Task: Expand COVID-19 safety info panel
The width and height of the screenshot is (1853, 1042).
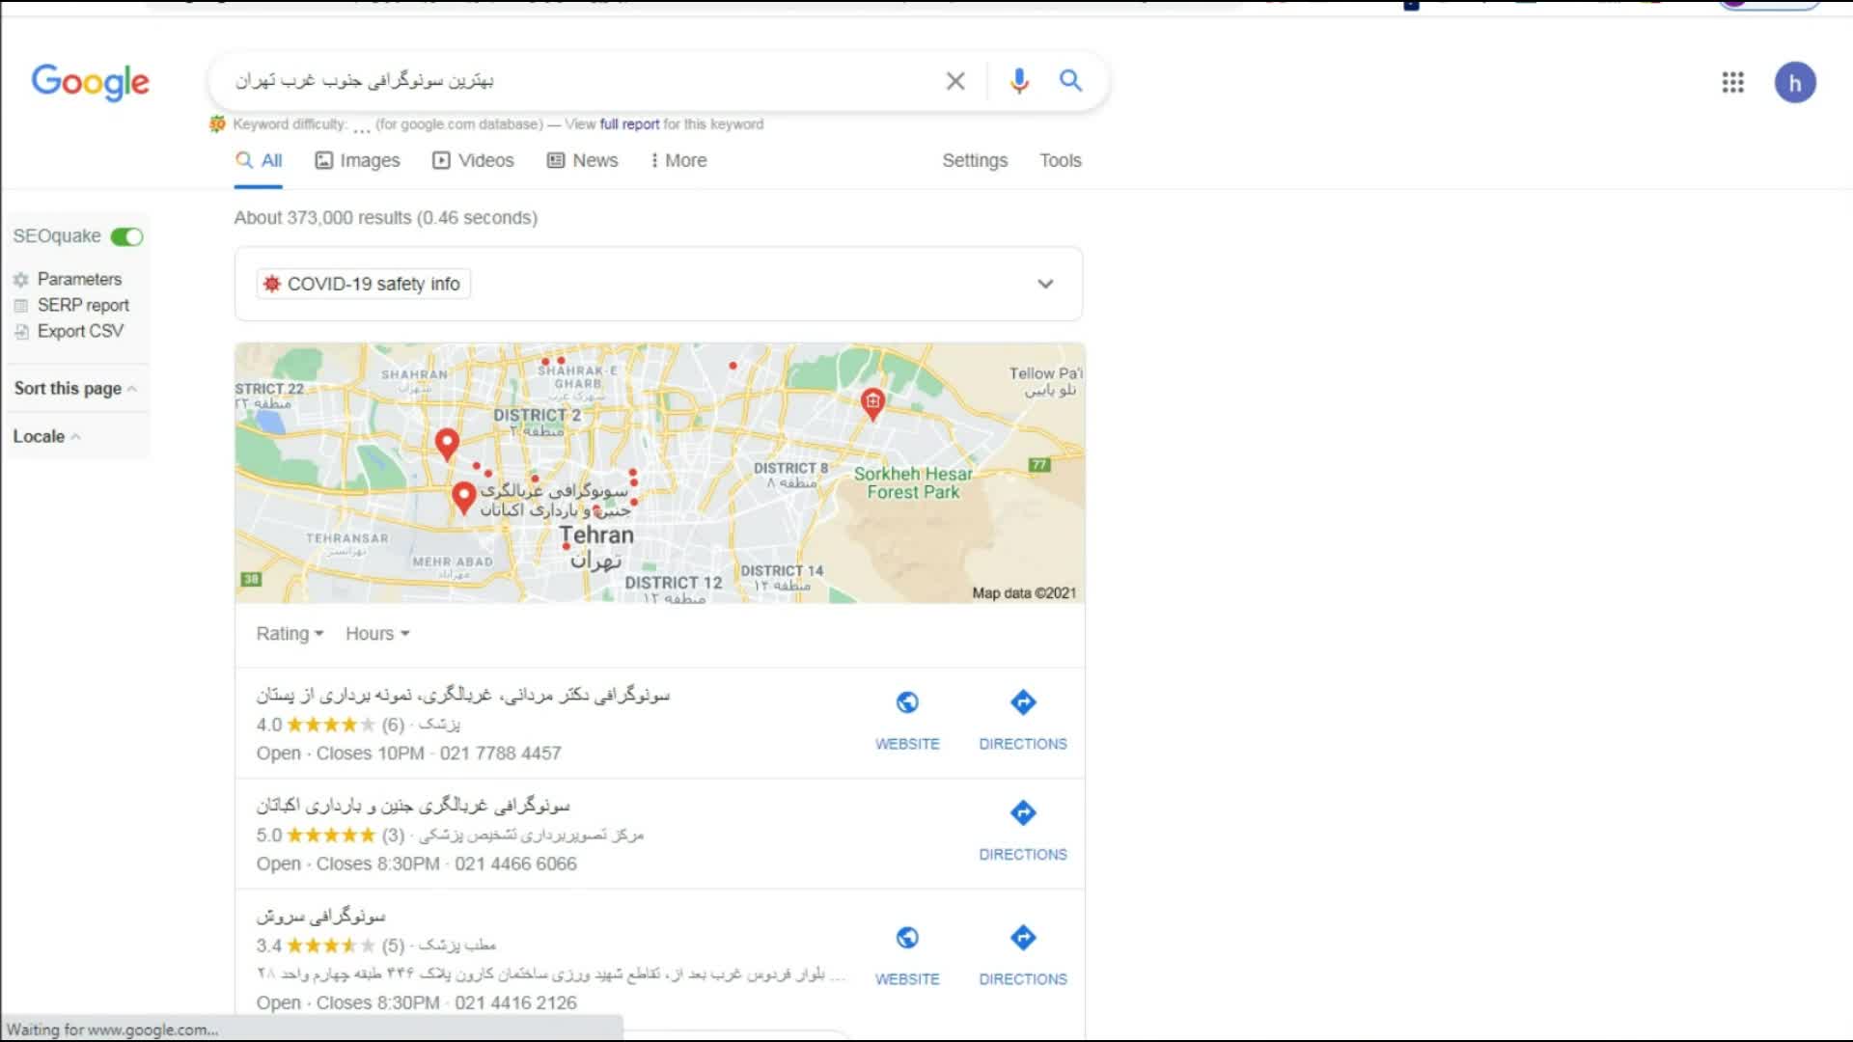Action: point(1045,284)
